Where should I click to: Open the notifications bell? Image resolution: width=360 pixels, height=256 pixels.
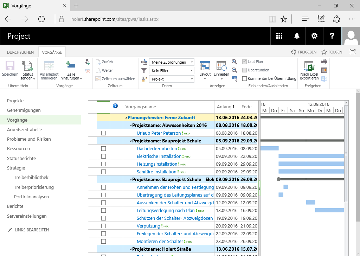pos(297,36)
